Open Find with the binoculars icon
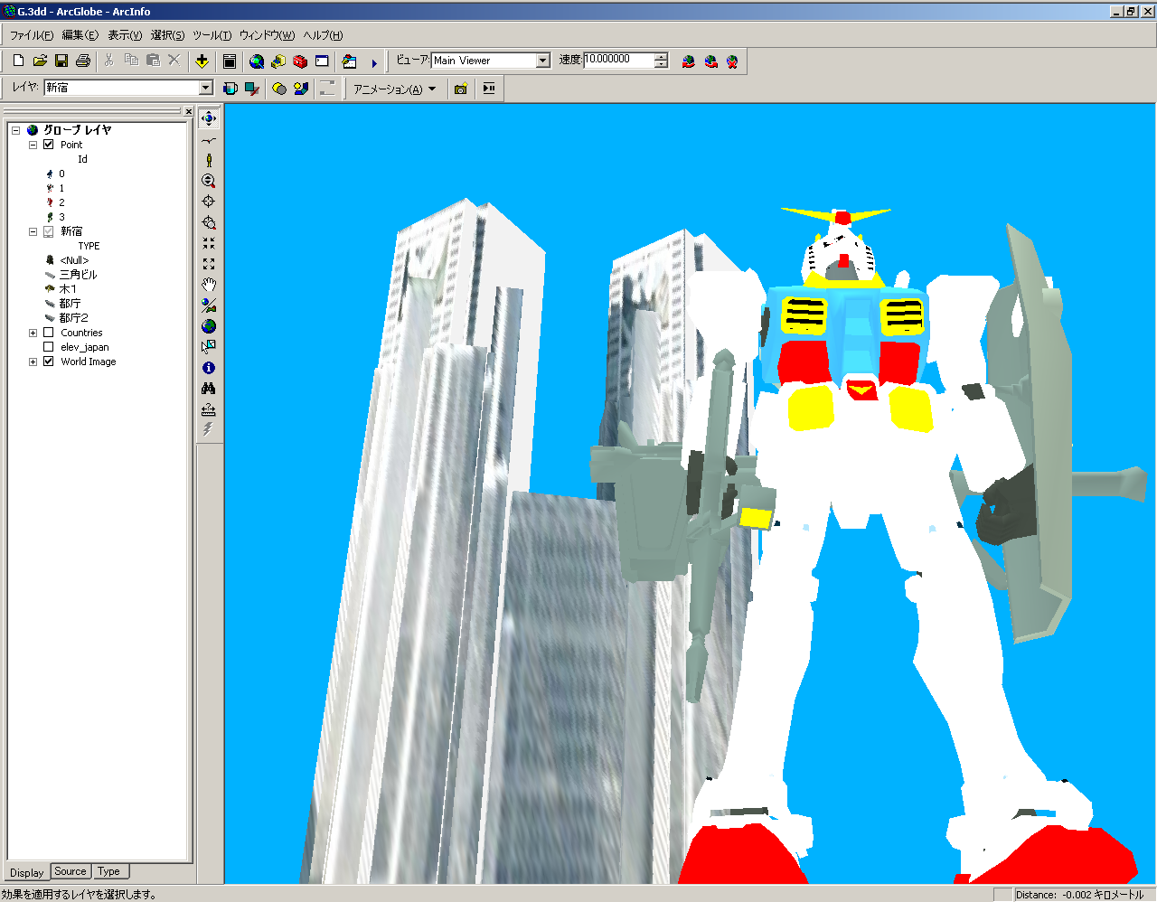Screen dimensions: 1157x902 209,389
